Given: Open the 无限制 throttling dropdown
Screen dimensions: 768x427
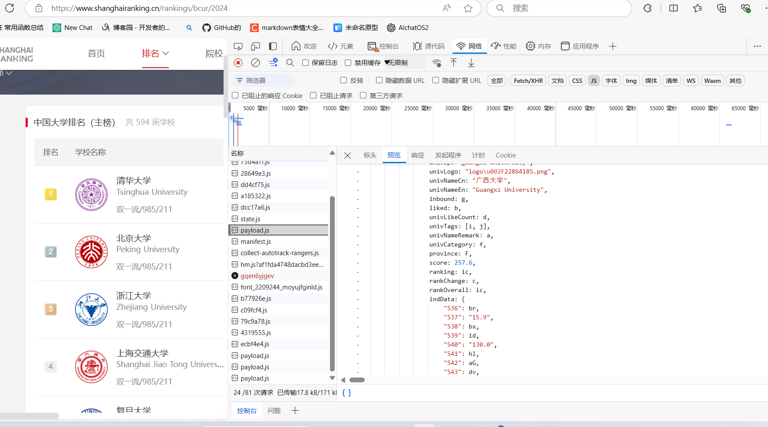Looking at the screenshot, I should pos(405,63).
